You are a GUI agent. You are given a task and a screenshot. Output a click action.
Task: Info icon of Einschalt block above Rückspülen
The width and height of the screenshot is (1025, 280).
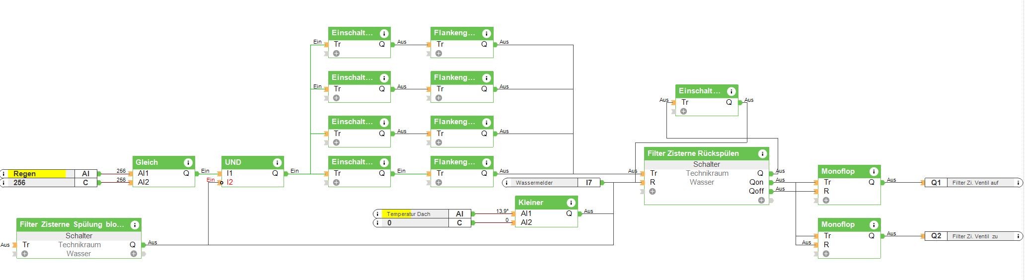(x=731, y=91)
